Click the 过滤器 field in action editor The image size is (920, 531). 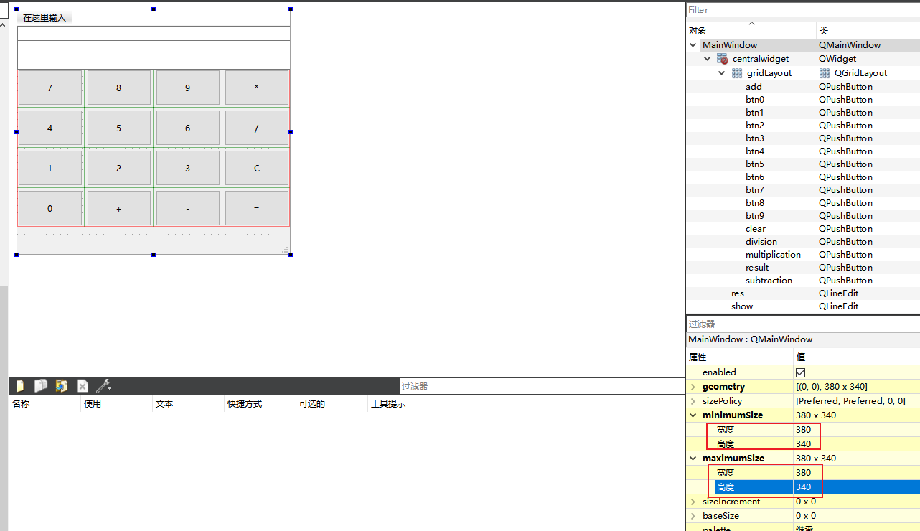[542, 386]
